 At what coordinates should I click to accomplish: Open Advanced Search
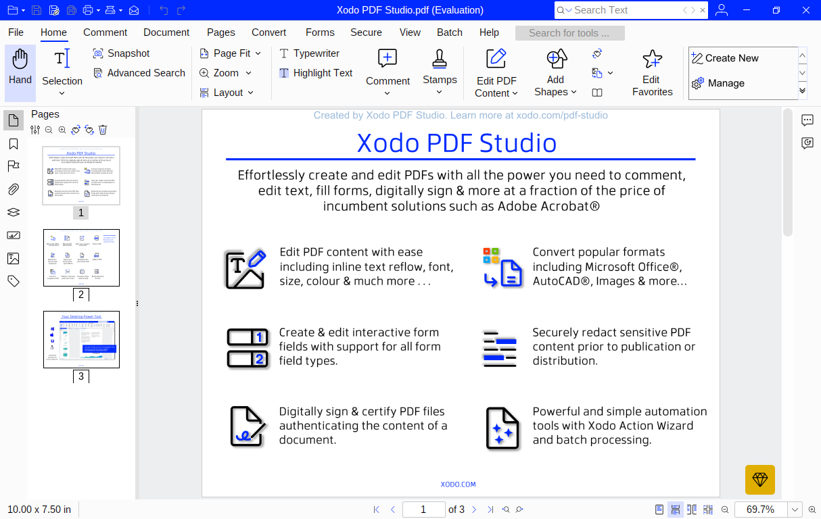(139, 73)
